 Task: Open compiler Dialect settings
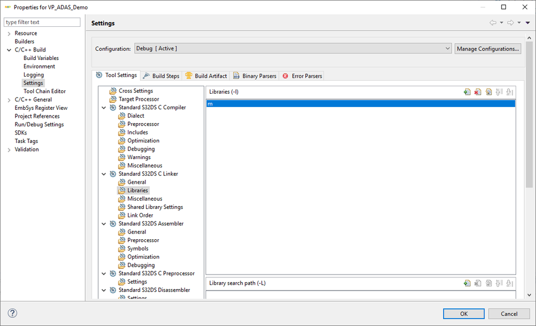click(x=136, y=116)
